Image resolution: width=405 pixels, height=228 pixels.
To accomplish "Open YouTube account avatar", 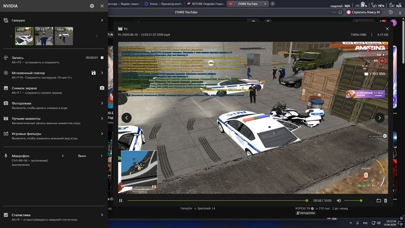I will coord(394,23).
